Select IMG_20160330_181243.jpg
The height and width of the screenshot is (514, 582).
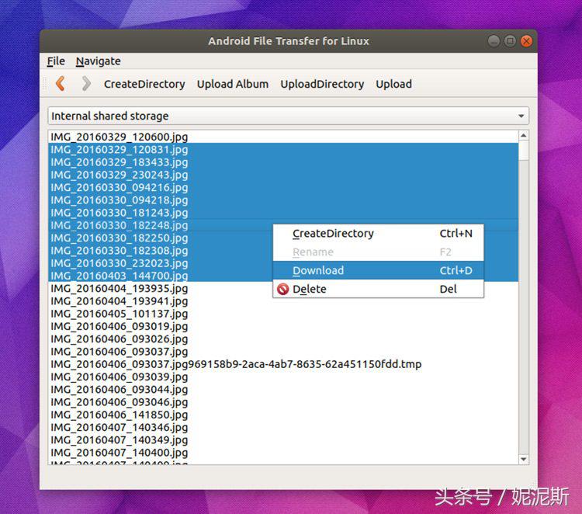click(x=283, y=213)
